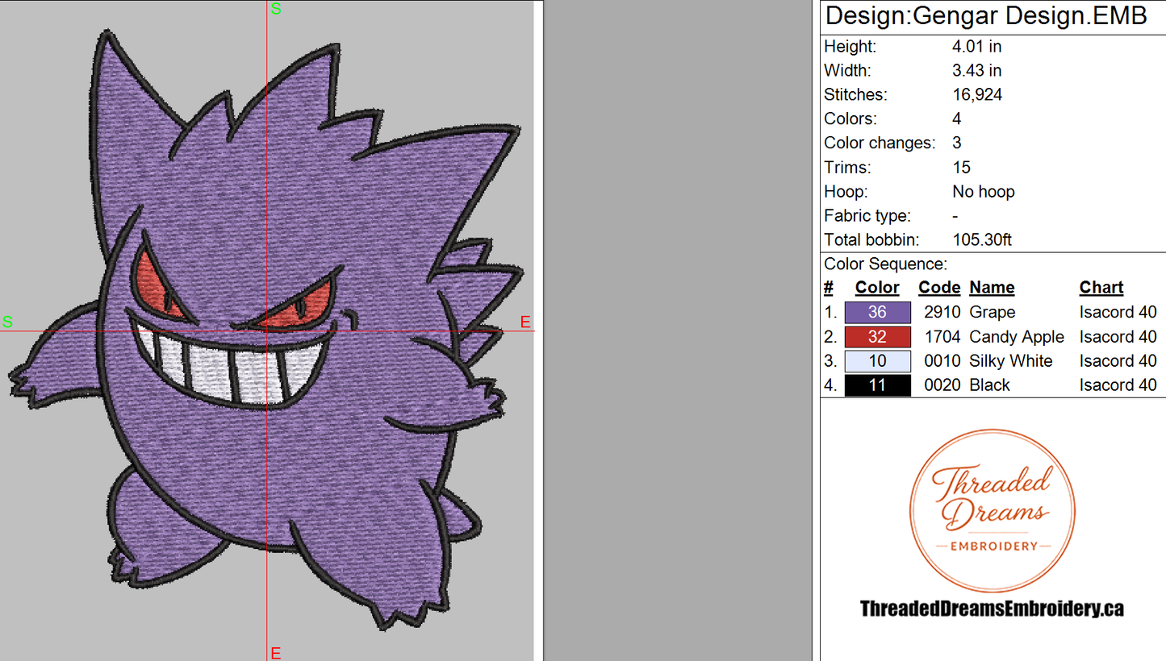Click the 'Stitches:' label

click(855, 95)
